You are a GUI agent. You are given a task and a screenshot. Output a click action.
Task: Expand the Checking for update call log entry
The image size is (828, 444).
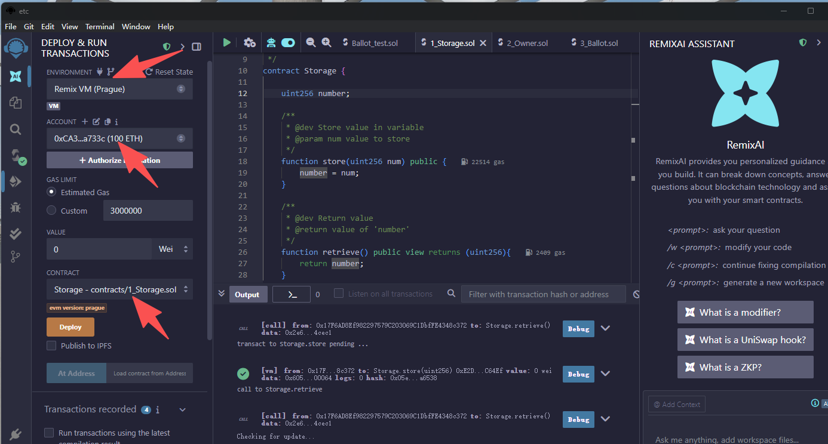pyautogui.click(x=605, y=419)
